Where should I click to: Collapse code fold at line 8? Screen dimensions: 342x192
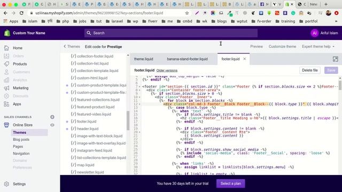click(x=139, y=90)
